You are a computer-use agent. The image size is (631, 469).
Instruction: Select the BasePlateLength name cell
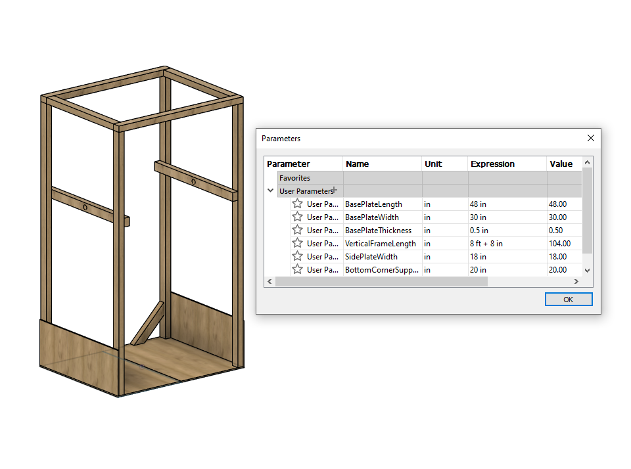click(383, 204)
